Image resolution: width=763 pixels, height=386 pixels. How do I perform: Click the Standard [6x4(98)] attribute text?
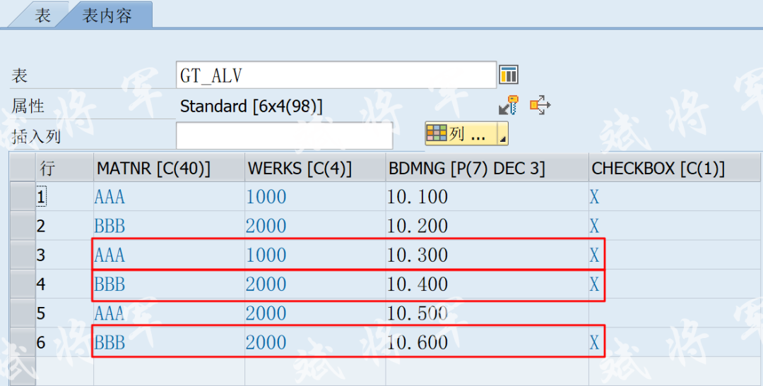251,106
